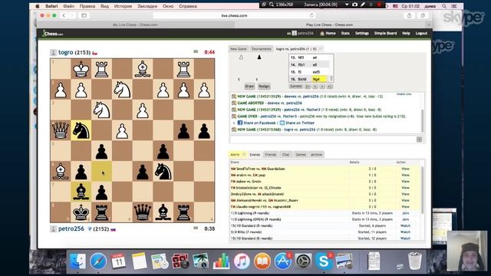Open Stats in the Chess.com header

pyautogui.click(x=345, y=33)
